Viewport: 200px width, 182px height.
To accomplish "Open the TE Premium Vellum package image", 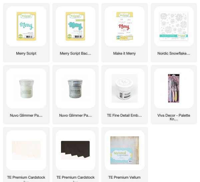I will 124,150.
